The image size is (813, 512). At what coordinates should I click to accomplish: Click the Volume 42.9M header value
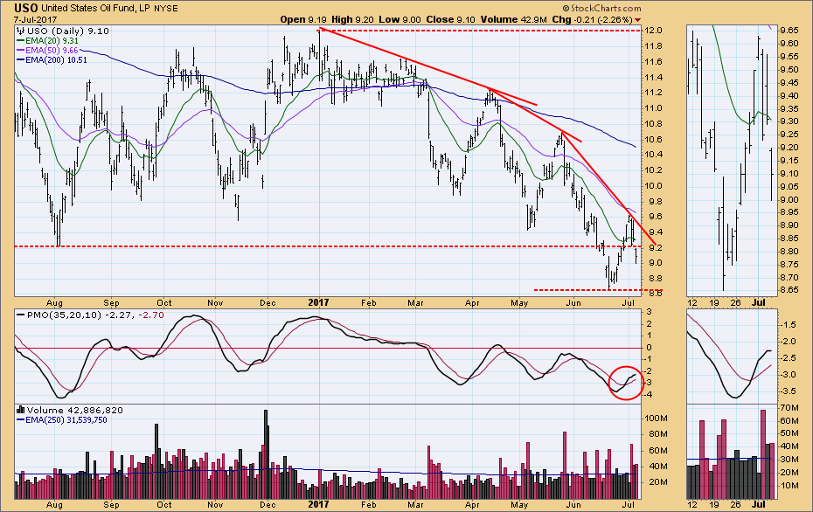click(x=513, y=20)
